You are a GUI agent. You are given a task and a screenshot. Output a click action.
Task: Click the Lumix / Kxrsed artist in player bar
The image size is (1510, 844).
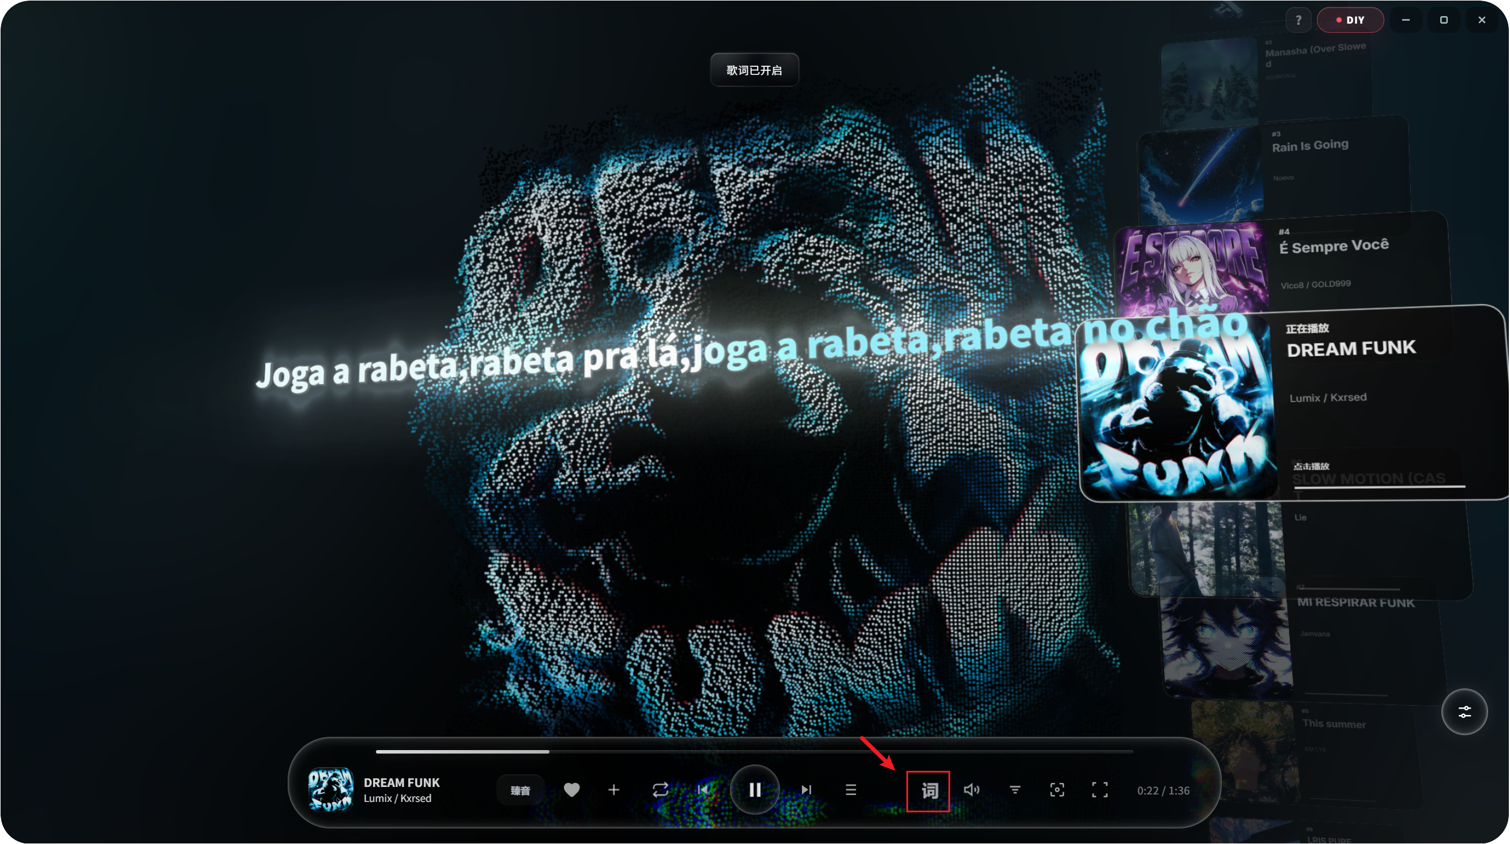[397, 798]
